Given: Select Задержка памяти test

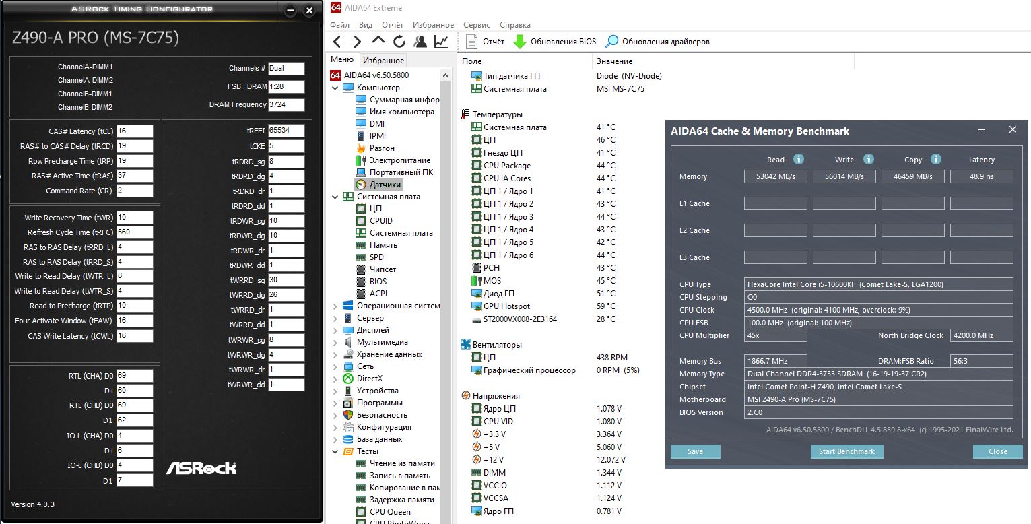Looking at the screenshot, I should pos(395,499).
